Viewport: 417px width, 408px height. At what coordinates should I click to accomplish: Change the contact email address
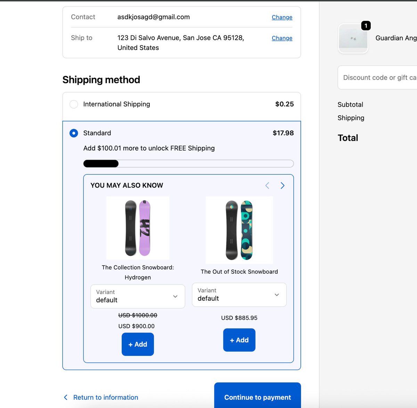pyautogui.click(x=282, y=17)
